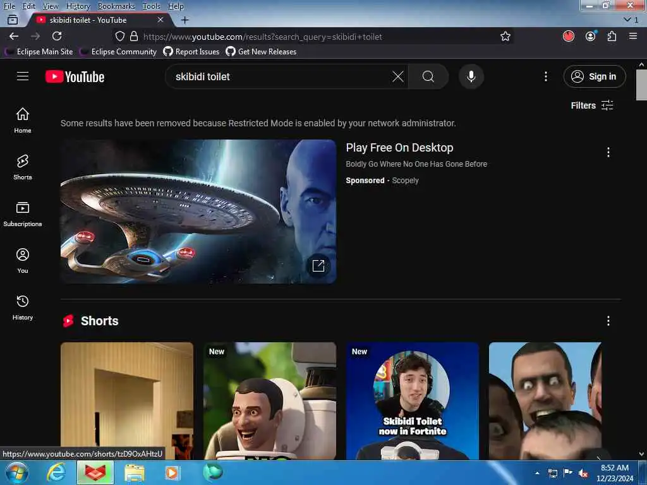Open the extensions puzzle icon
The width and height of the screenshot is (647, 485).
[x=612, y=36]
